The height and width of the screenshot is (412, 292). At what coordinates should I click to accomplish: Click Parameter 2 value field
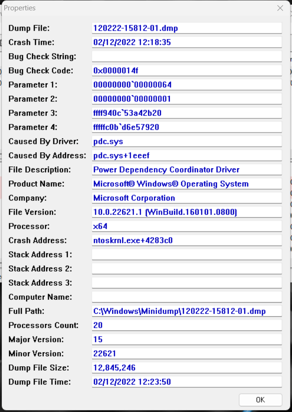[187, 99]
